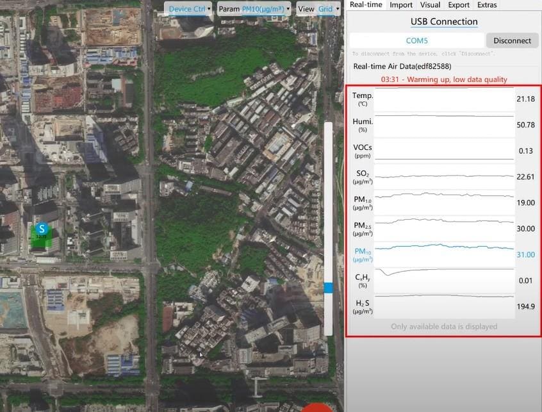542x412 pixels.
Task: Select the PM2.5 parameter row label
Action: 363,228
